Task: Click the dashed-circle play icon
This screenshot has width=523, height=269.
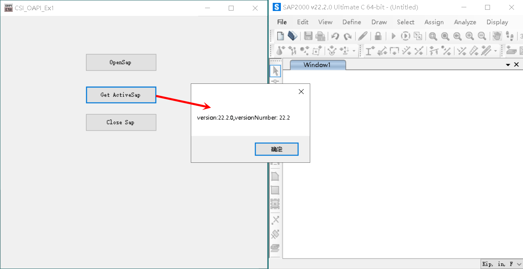Action: pyautogui.click(x=405, y=36)
